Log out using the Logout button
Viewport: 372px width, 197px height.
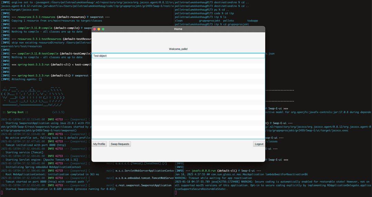click(x=259, y=144)
